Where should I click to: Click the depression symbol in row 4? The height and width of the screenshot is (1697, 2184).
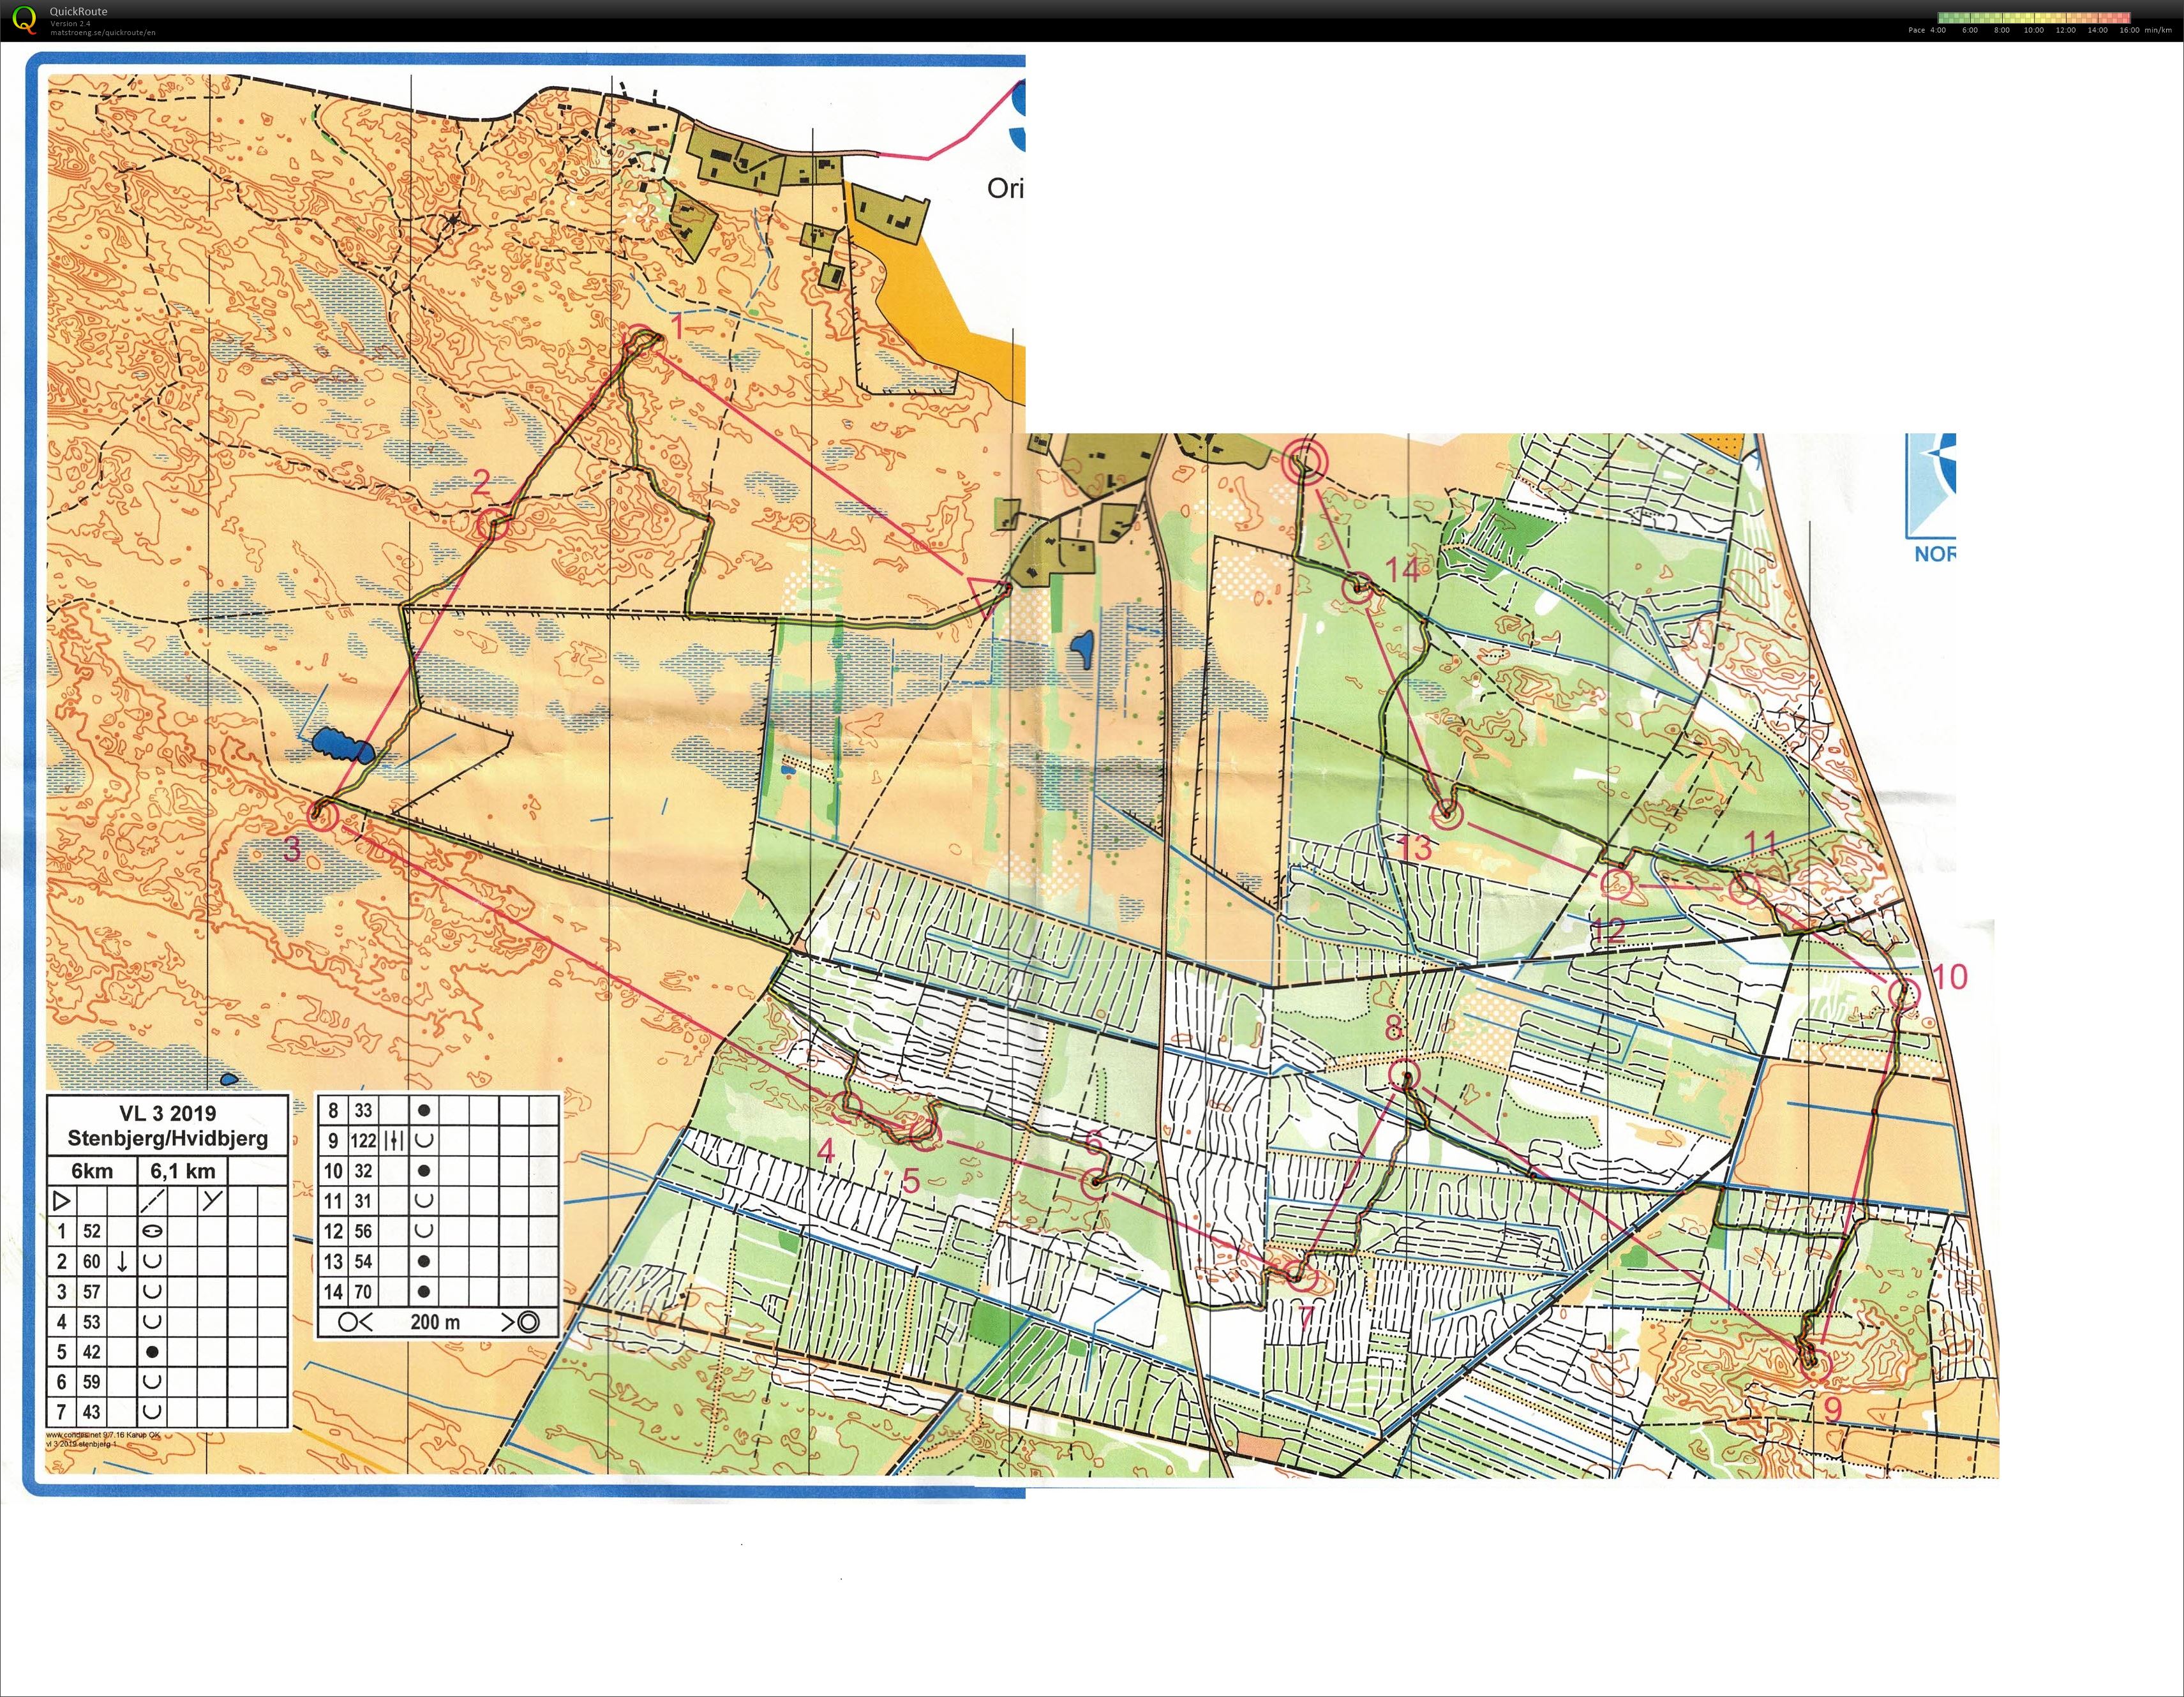[x=153, y=1321]
